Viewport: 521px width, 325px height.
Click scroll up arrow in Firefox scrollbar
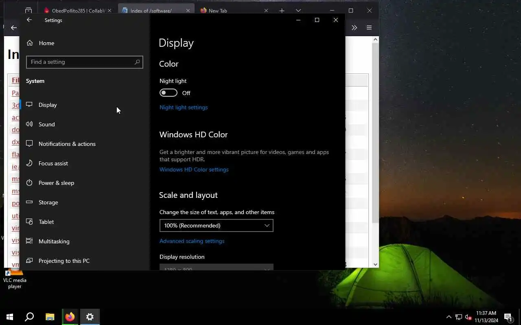pyautogui.click(x=376, y=39)
